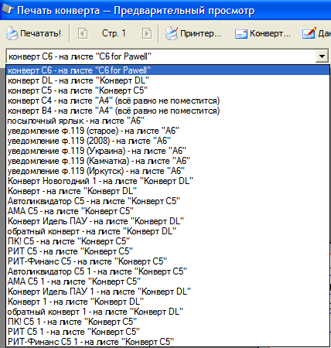Select уведомление ф.119 (Украина) entry
The width and height of the screenshot is (331, 348).
coord(168,151)
